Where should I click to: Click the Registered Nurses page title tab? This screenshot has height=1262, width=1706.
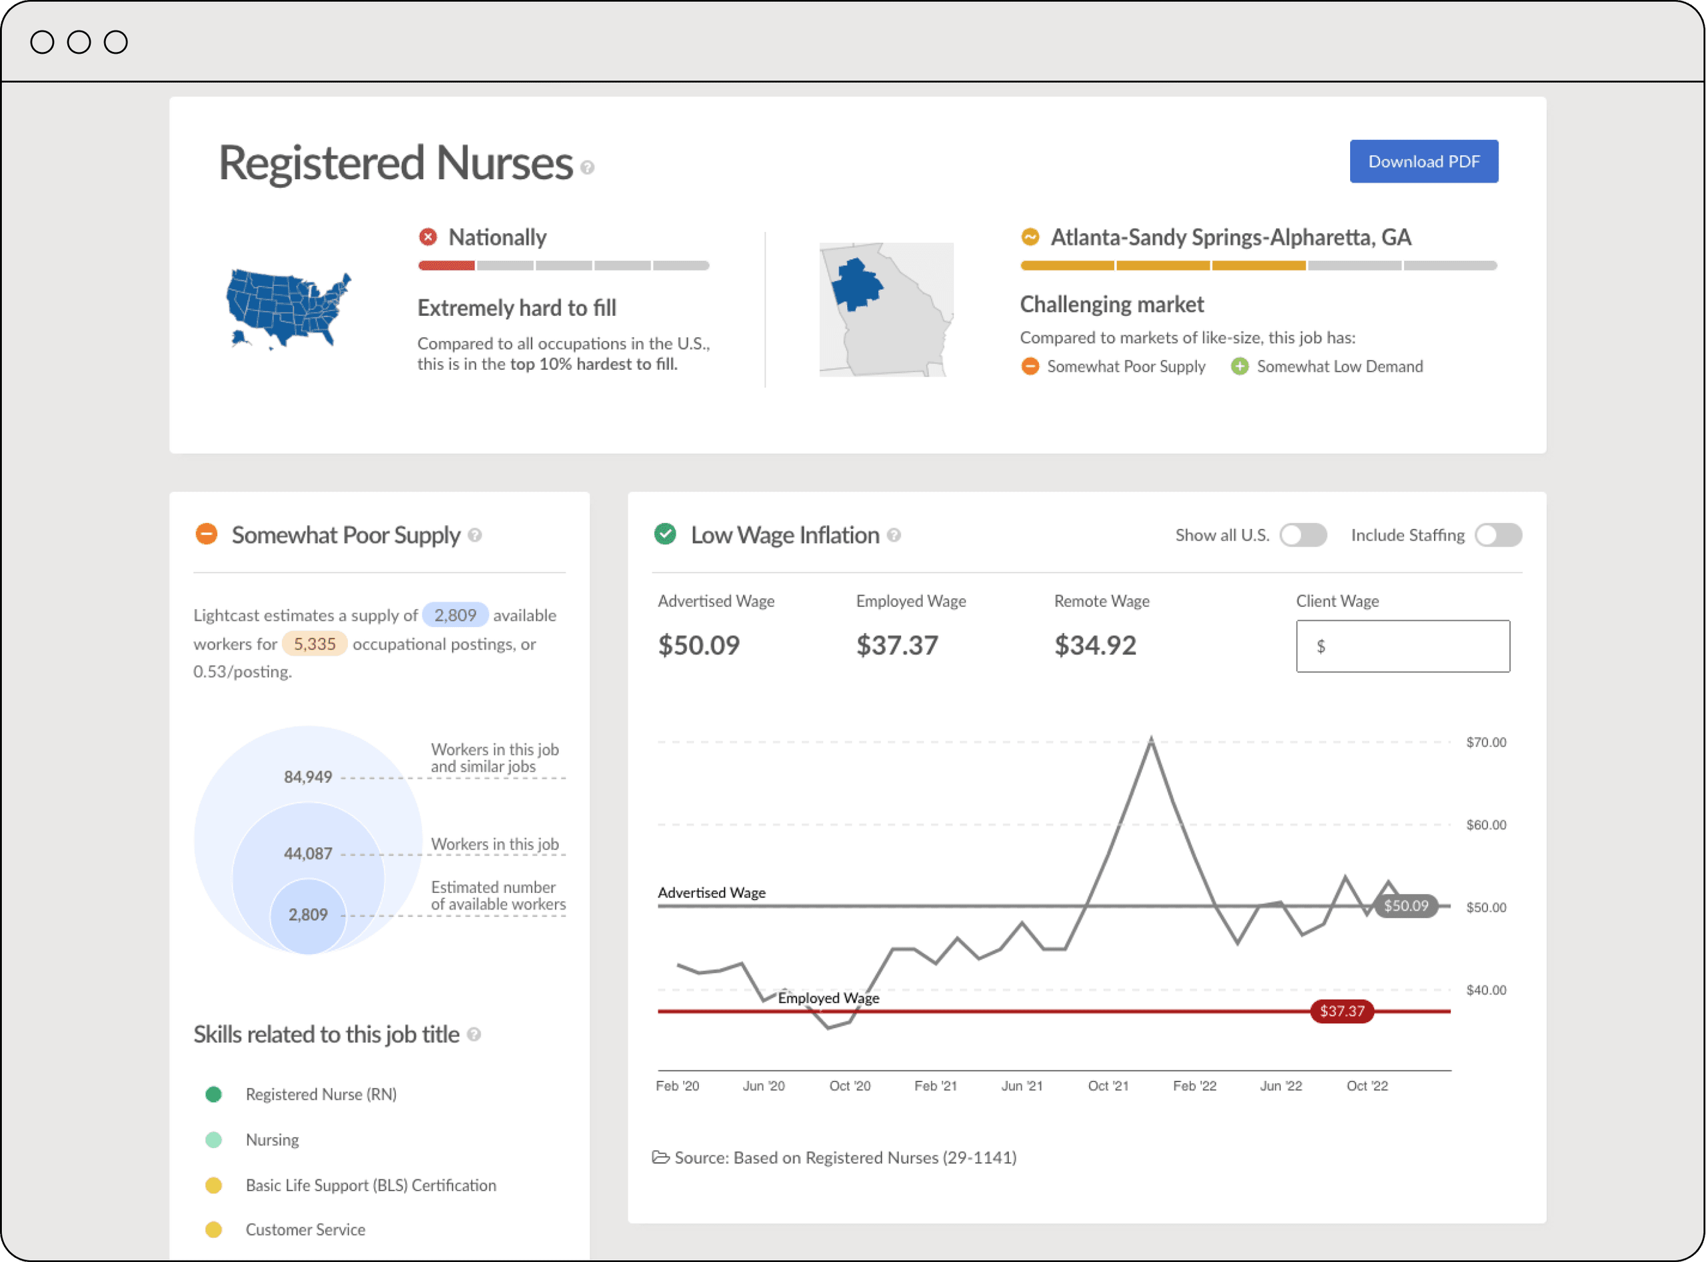(x=391, y=159)
